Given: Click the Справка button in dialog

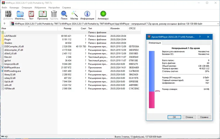Looking at the screenshot, I should click(204, 117).
